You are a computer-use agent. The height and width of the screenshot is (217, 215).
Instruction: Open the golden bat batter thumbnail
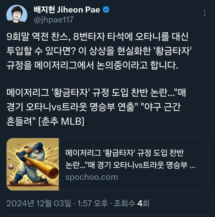pyautogui.click(x=33, y=164)
